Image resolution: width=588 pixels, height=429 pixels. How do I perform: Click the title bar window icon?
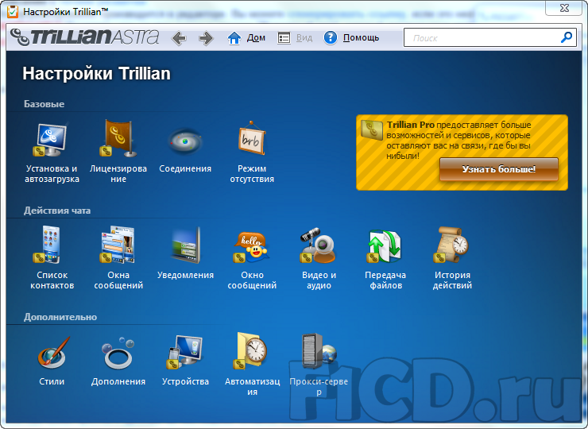click(x=13, y=12)
